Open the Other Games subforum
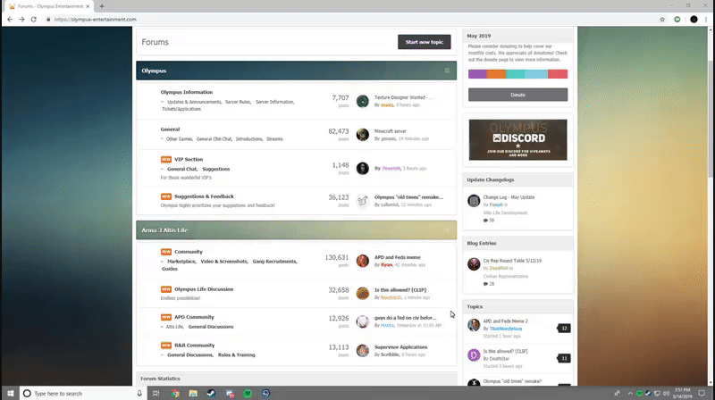Image resolution: width=715 pixels, height=400 pixels. (x=180, y=139)
